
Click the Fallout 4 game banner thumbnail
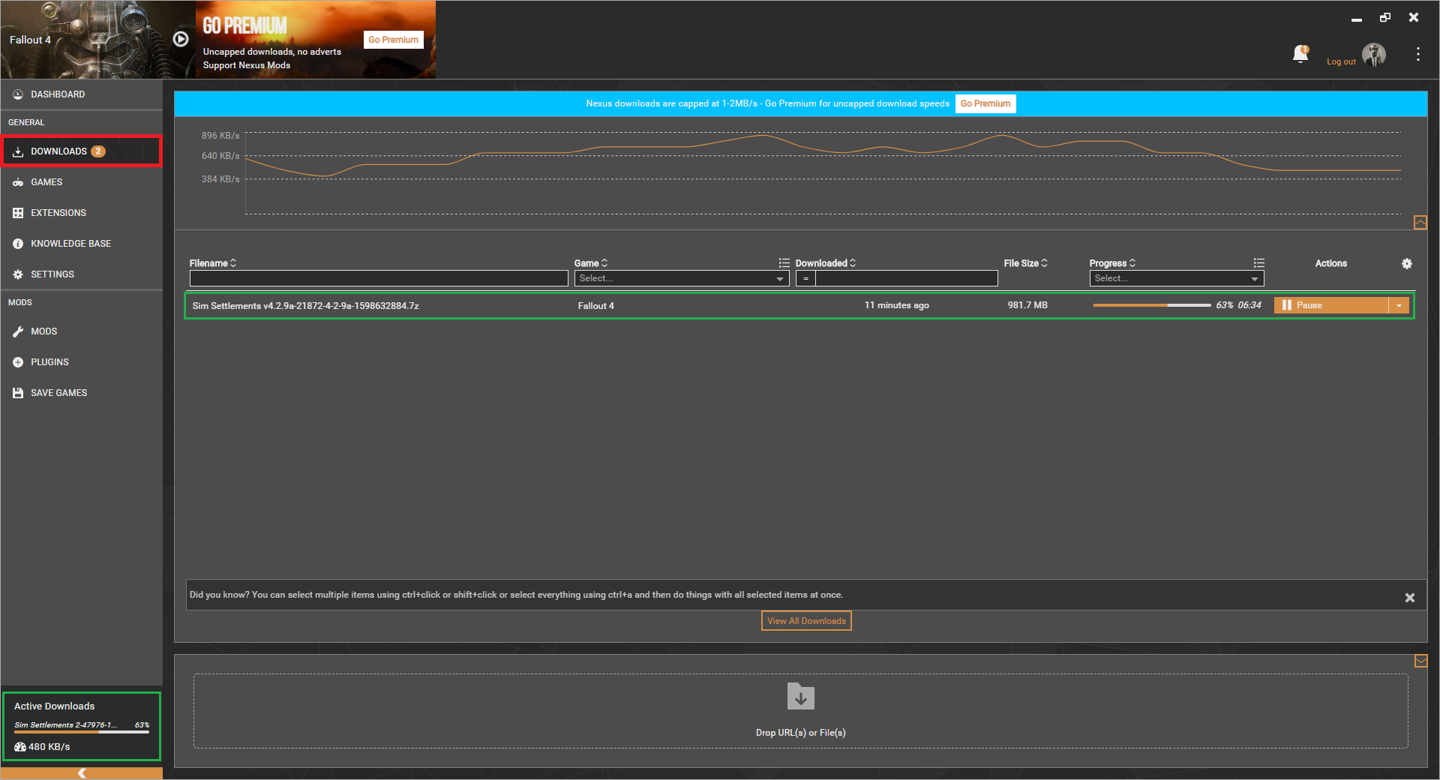coord(98,40)
